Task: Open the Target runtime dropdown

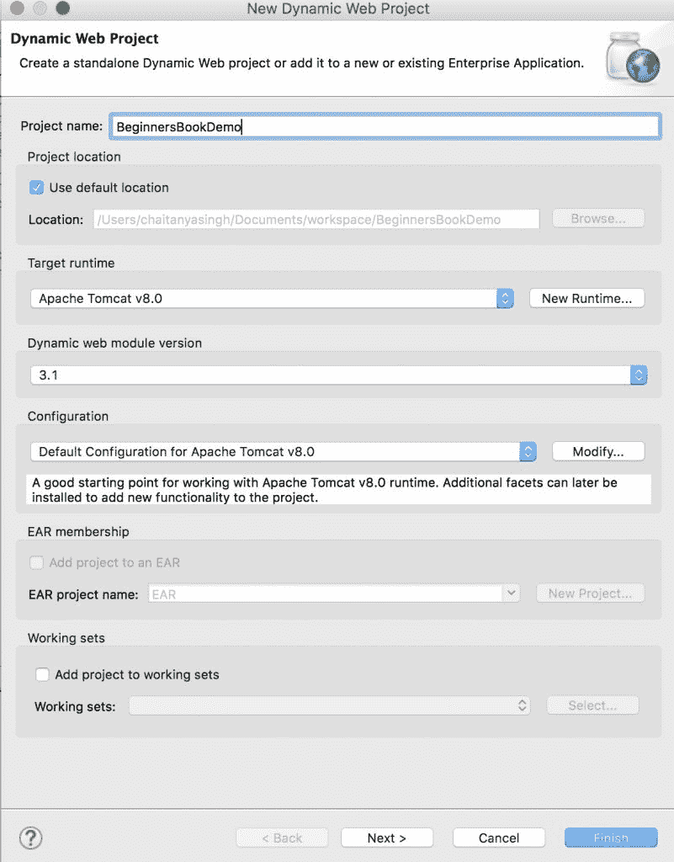Action: (505, 298)
